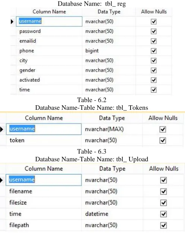Click Allow Nulls header in tbl_Tokens table
Viewport: 185px width, 236px height.
click(x=163, y=118)
